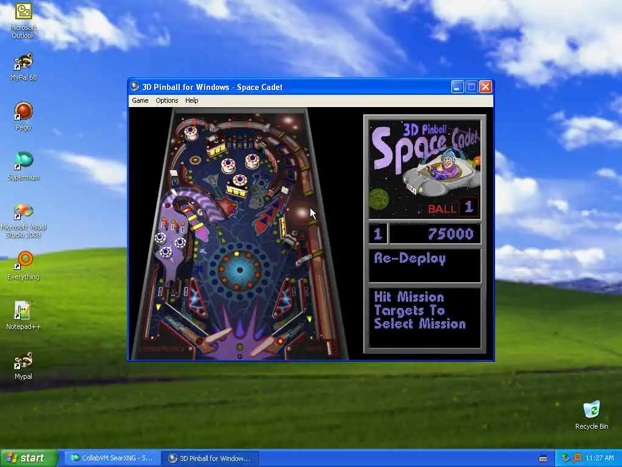This screenshot has height=467, width=622.
Task: Click the score reading 75000
Action: click(451, 234)
